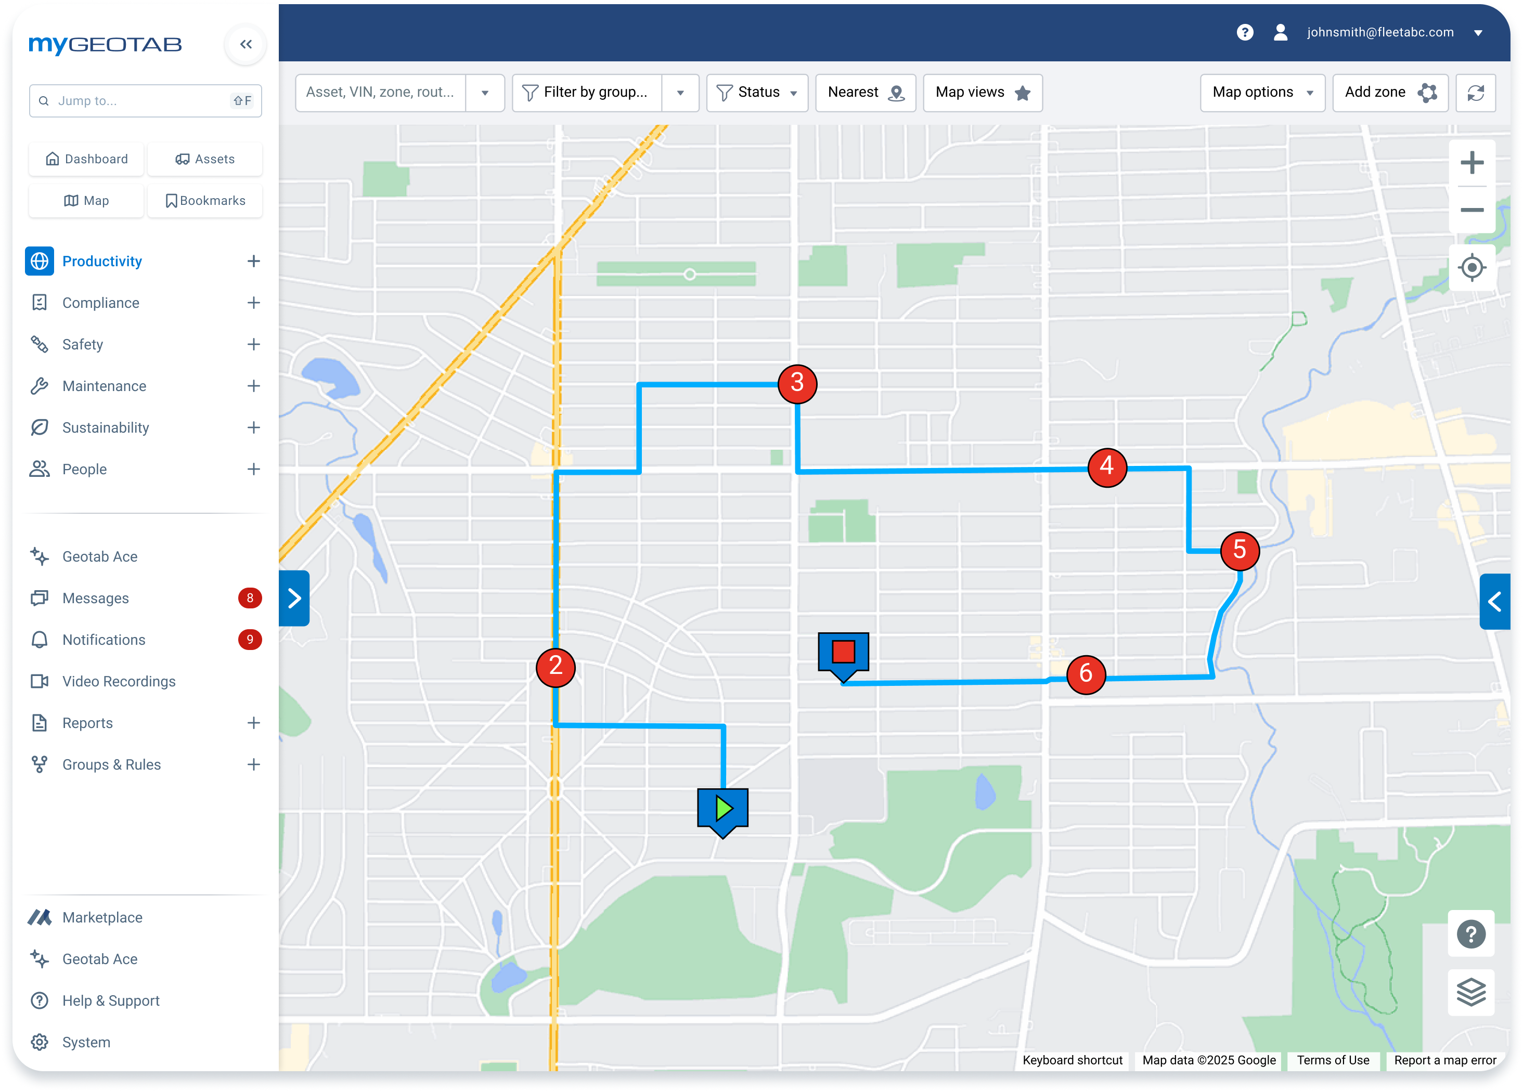The height and width of the screenshot is (1092, 1523).
Task: Open Video Recordings
Action: coord(118,681)
